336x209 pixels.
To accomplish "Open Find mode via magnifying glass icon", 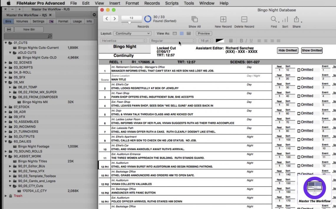I will [273, 19].
